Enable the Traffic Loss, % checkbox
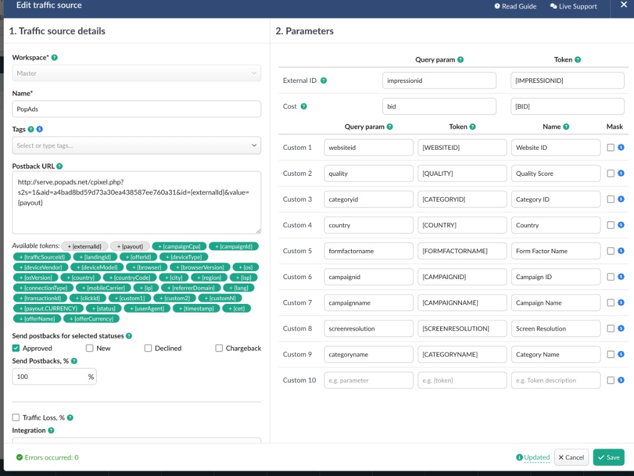Viewport: 634px width, 476px height. (16, 418)
